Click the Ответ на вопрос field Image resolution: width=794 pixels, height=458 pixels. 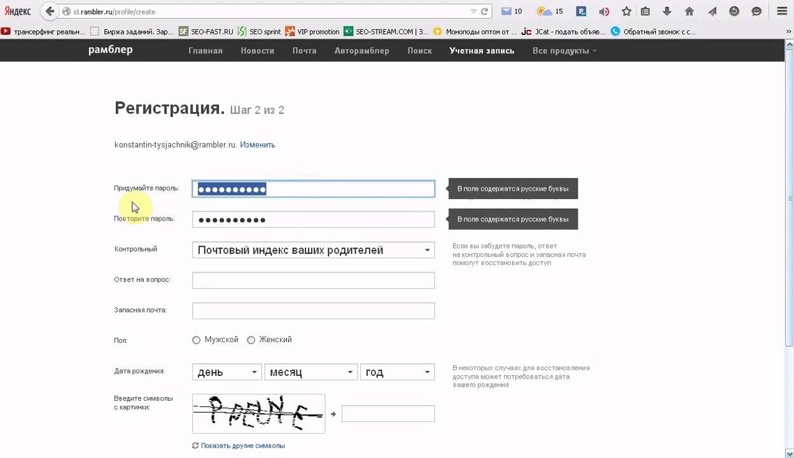click(314, 281)
